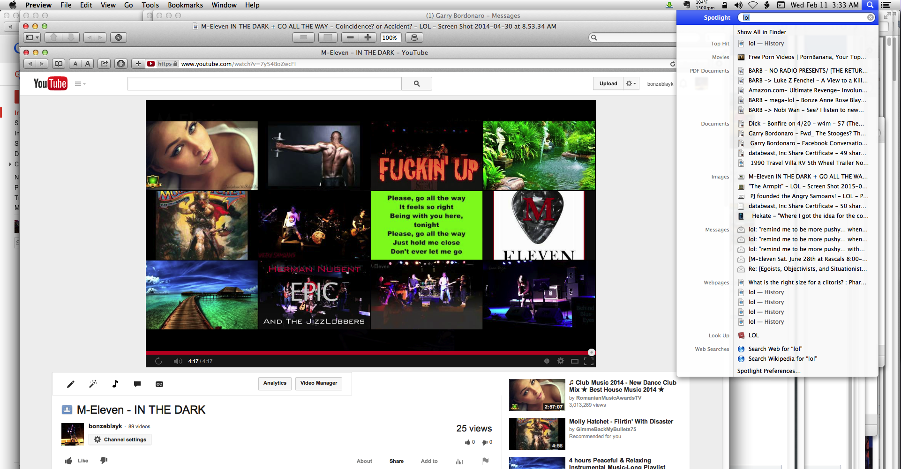The width and height of the screenshot is (901, 469).
Task: Click the audio music-note icon
Action: [x=115, y=384]
